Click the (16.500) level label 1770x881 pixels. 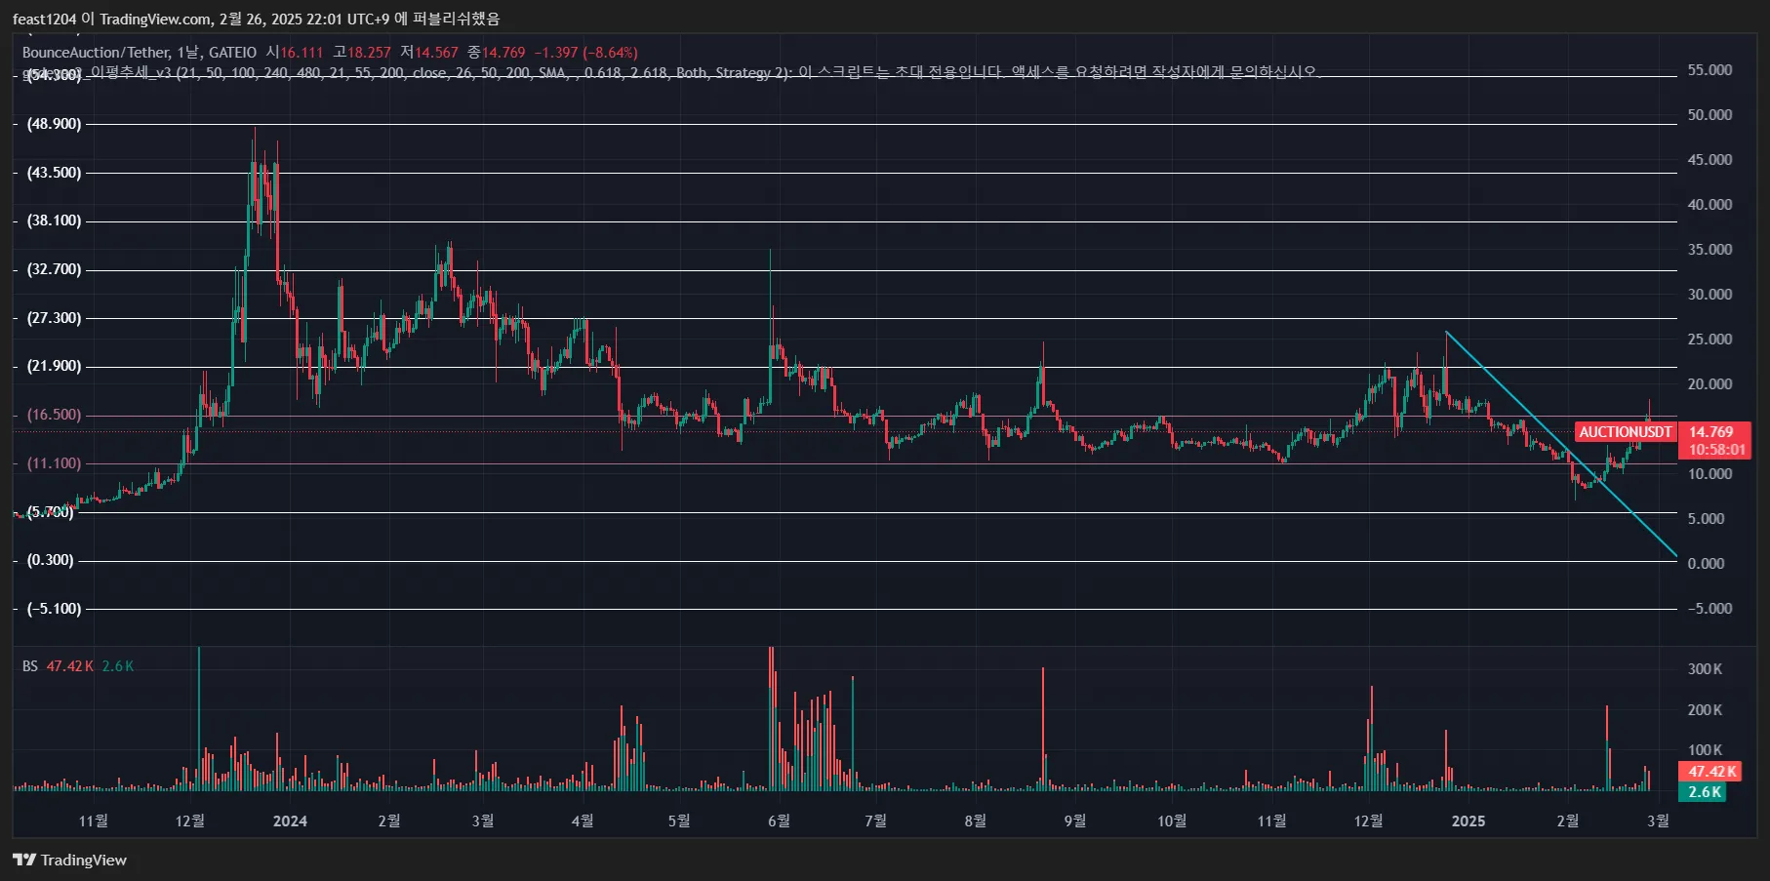click(55, 415)
